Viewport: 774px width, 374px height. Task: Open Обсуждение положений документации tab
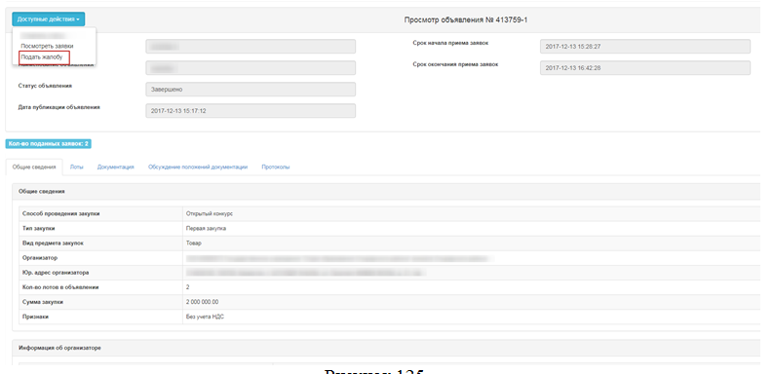click(198, 167)
